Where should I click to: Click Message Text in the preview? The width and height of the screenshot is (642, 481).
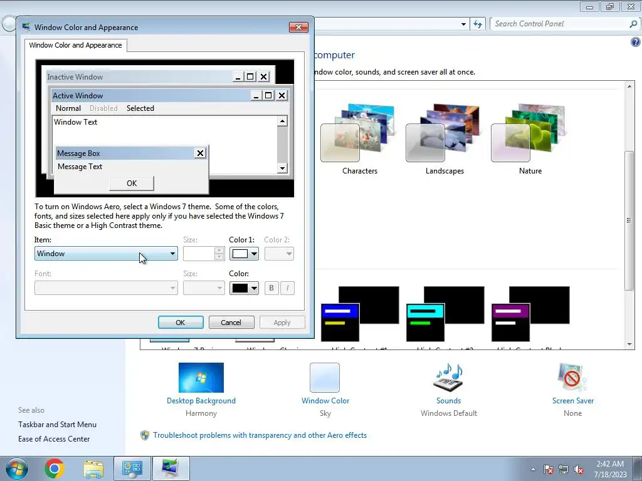point(80,167)
